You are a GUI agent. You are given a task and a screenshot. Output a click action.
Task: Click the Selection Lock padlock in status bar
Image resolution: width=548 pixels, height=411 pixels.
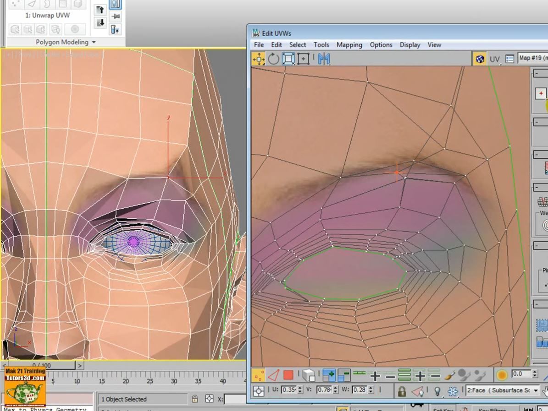[x=195, y=399]
